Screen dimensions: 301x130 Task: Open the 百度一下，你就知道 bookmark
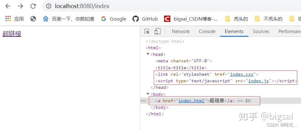[x=69, y=19]
